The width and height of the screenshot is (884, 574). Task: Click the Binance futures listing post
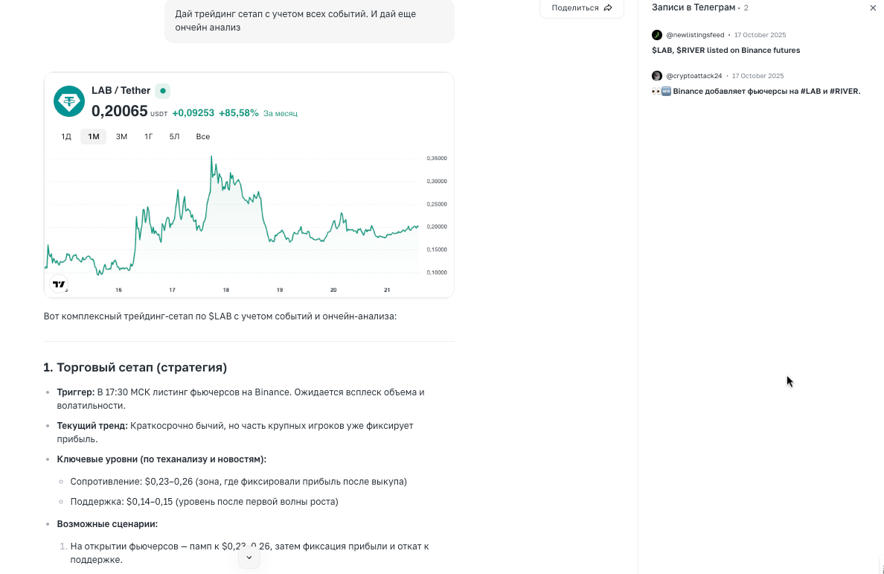[726, 50]
